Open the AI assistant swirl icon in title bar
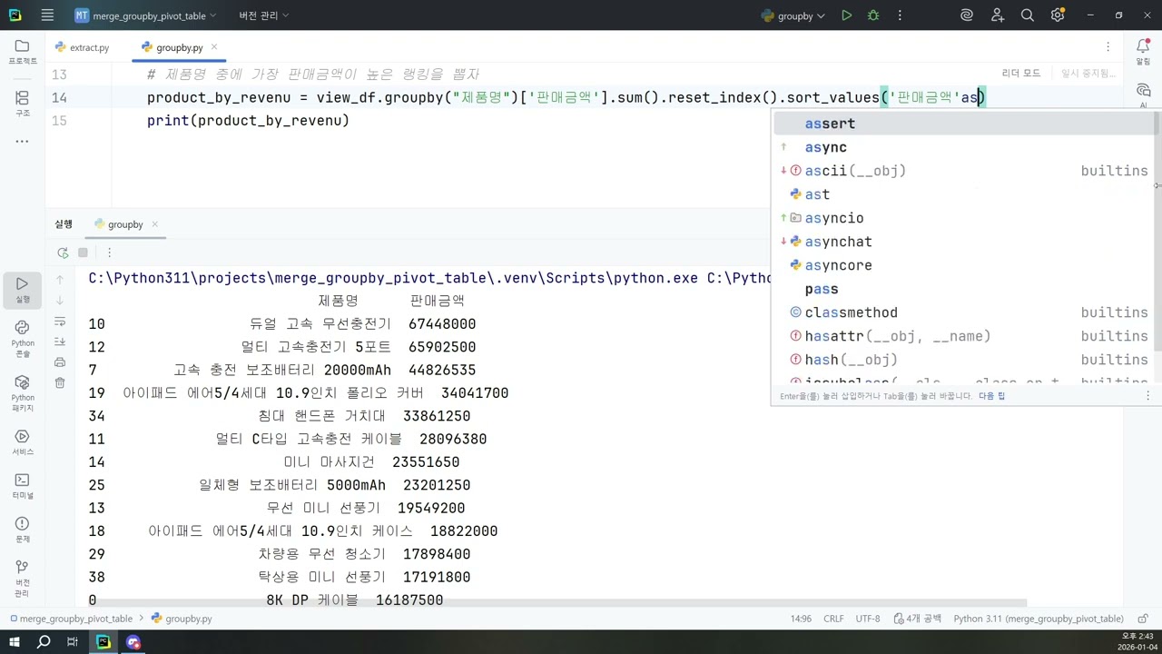This screenshot has width=1162, height=654. [967, 15]
